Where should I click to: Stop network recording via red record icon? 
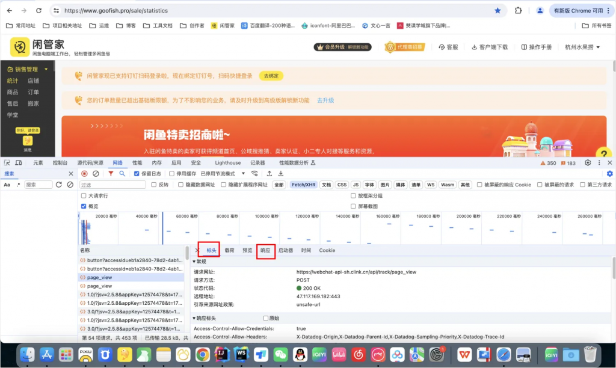(84, 173)
